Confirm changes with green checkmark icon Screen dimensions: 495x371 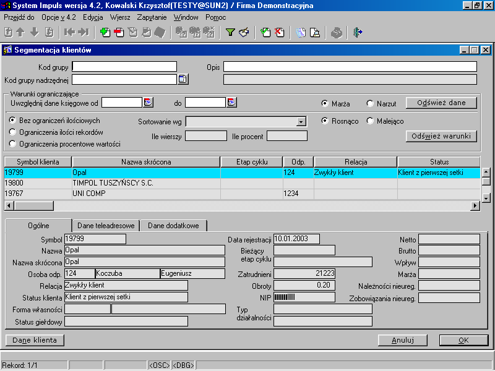265,32
